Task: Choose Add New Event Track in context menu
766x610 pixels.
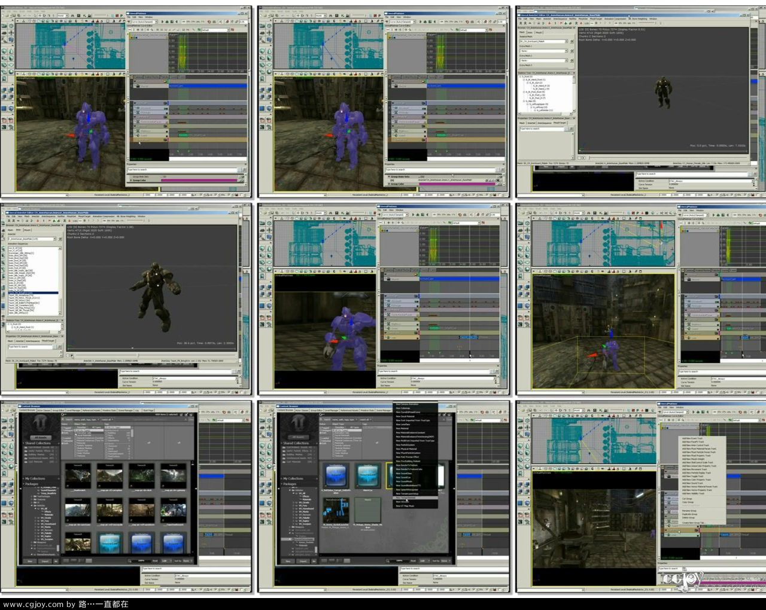Action: [692, 438]
